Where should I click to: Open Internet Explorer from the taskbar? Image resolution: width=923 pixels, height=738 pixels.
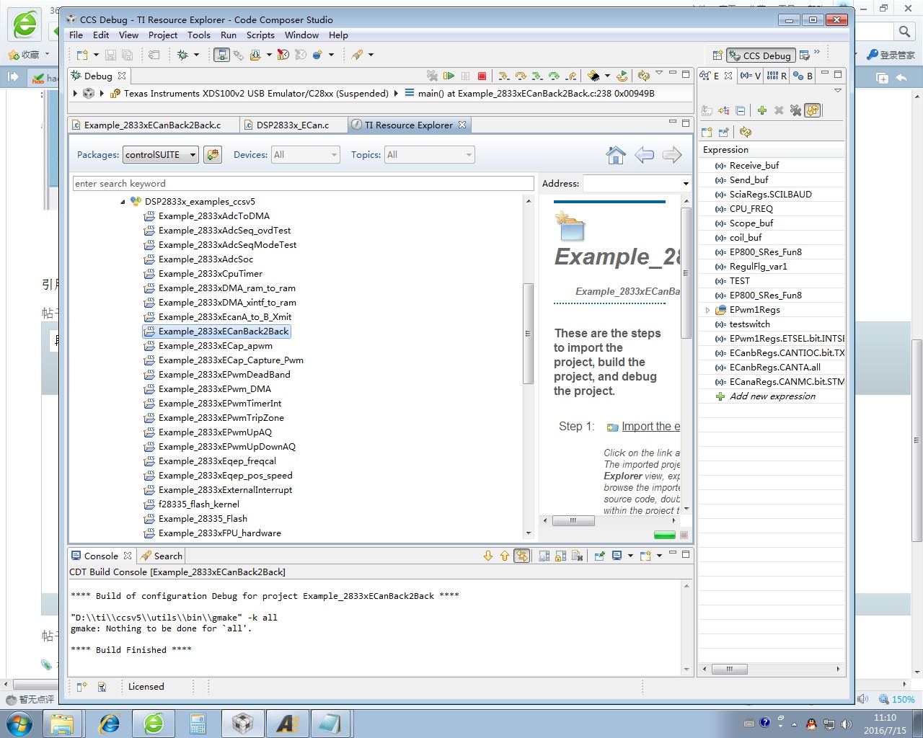click(110, 723)
